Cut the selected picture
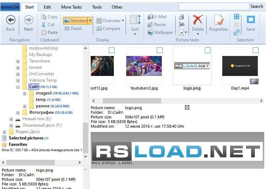This screenshot has height=189, width=266. (48, 25)
